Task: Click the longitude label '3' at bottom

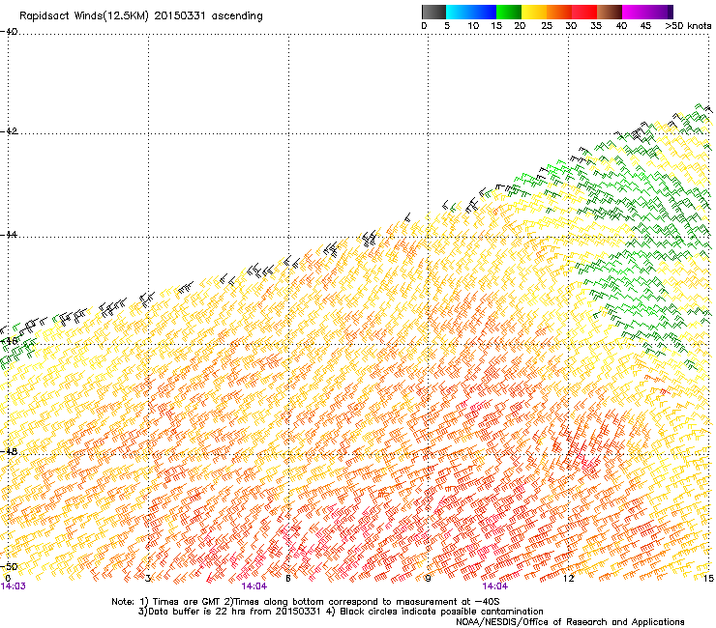Action: (148, 579)
